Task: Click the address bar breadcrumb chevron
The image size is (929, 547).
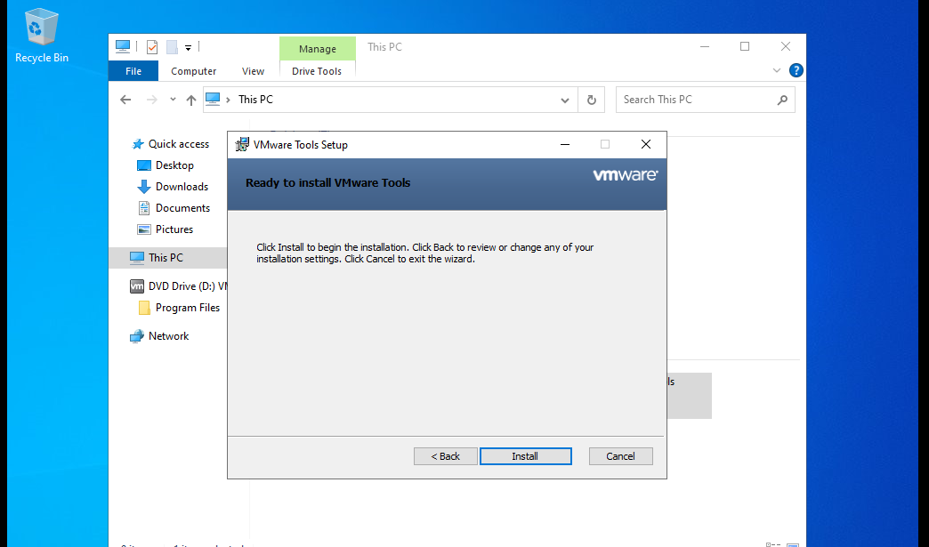Action: point(228,100)
